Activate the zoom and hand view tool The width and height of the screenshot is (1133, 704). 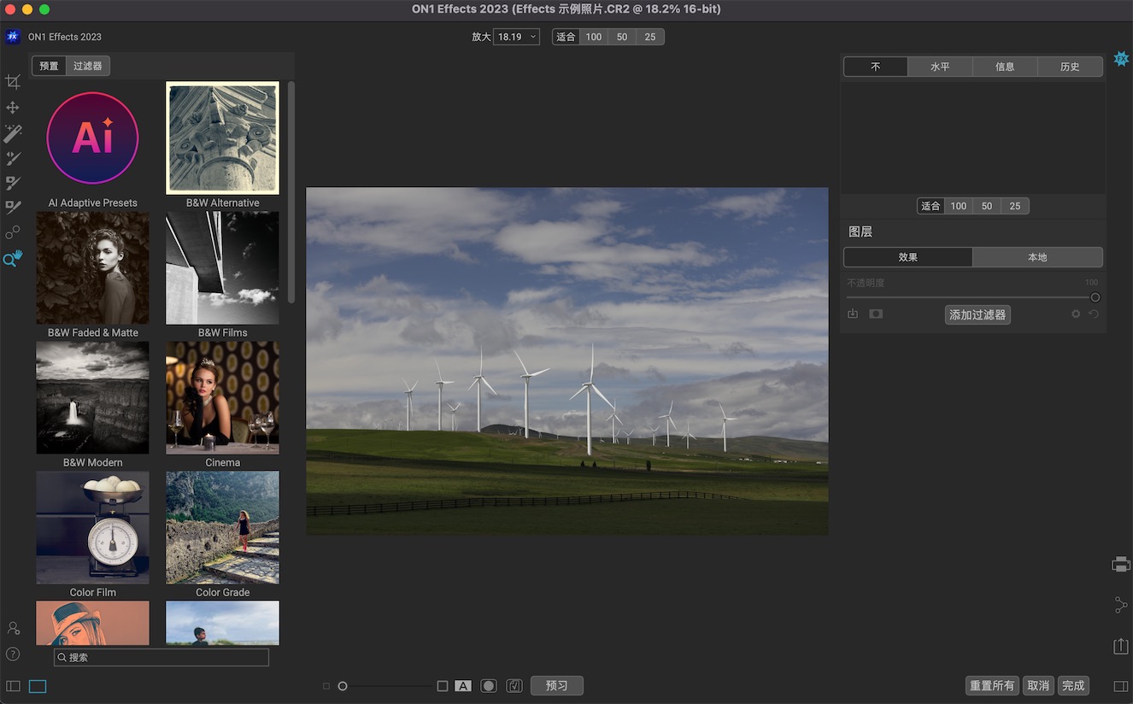(x=13, y=258)
